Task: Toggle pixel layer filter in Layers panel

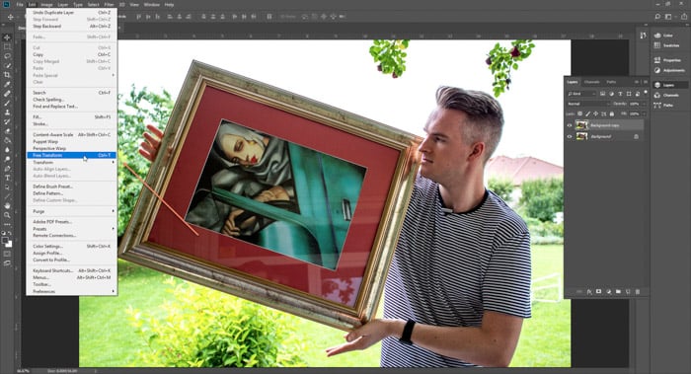Action: (602, 94)
